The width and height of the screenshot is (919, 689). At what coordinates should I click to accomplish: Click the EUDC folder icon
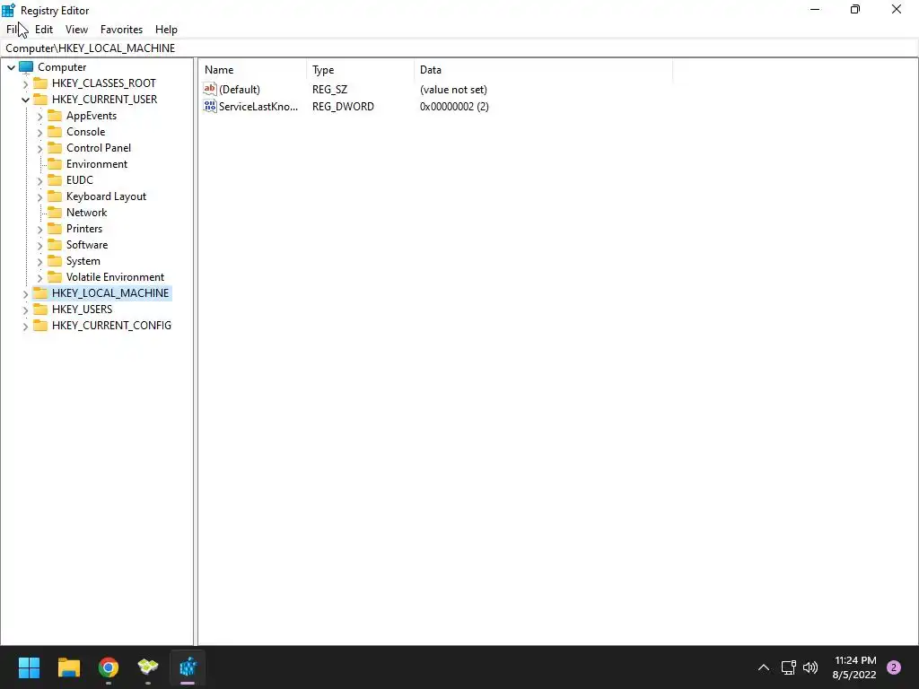(55, 179)
